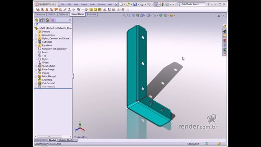The height and width of the screenshot is (147, 261).
Task: Switch to the Features tab
Action: pos(40,14)
